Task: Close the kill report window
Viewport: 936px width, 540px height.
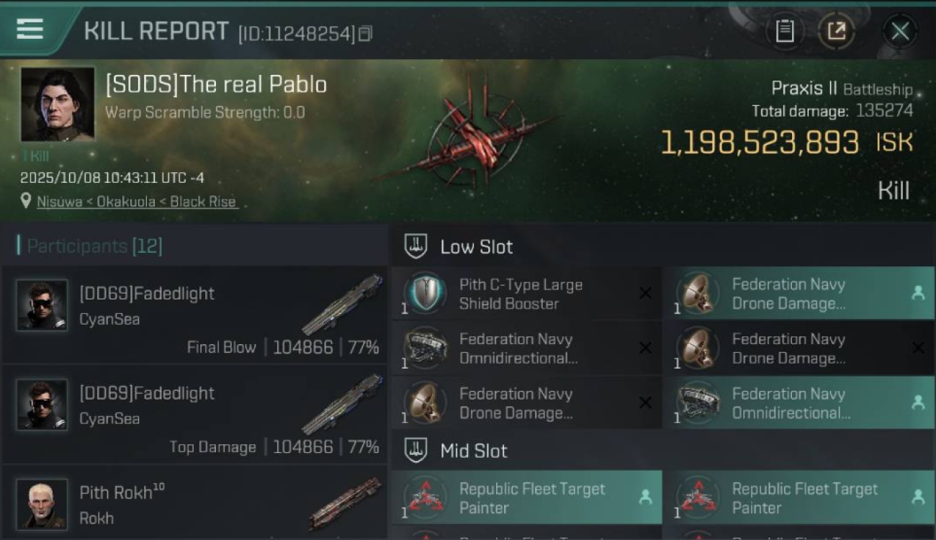Action: [x=900, y=31]
